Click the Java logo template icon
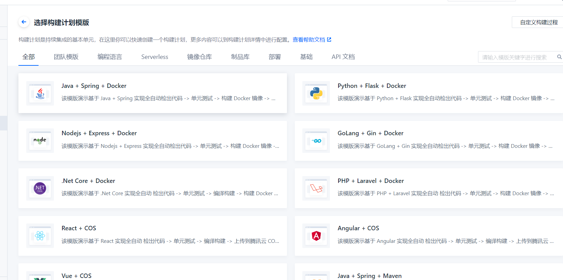The width and height of the screenshot is (563, 280). click(x=40, y=93)
